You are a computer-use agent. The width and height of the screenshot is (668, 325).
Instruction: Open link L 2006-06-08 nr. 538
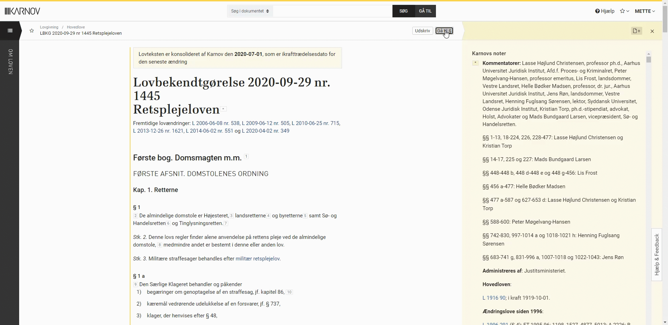216,123
